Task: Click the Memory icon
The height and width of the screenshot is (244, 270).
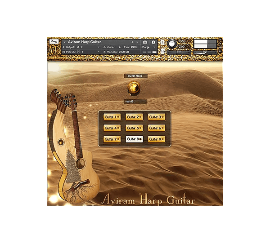Action: pos(104,52)
